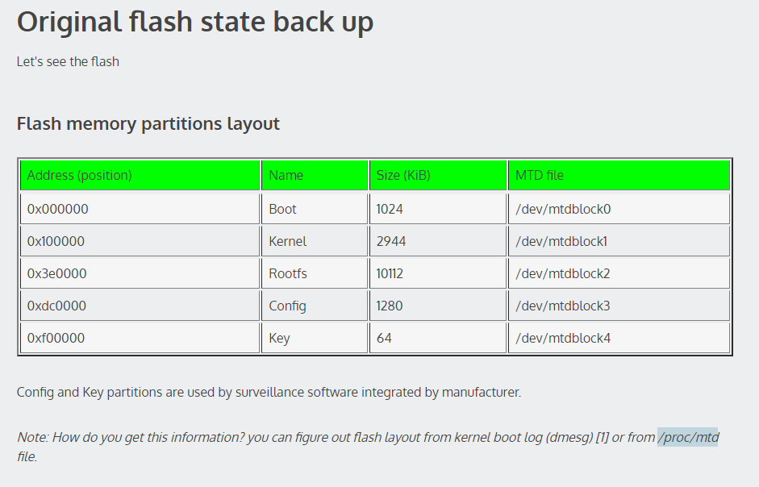The width and height of the screenshot is (759, 487).
Task: Click the Config partition name cell
Action: coord(287,306)
